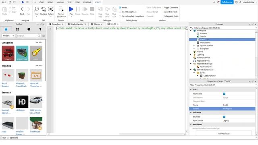Open the Find tool

pos(36,9)
